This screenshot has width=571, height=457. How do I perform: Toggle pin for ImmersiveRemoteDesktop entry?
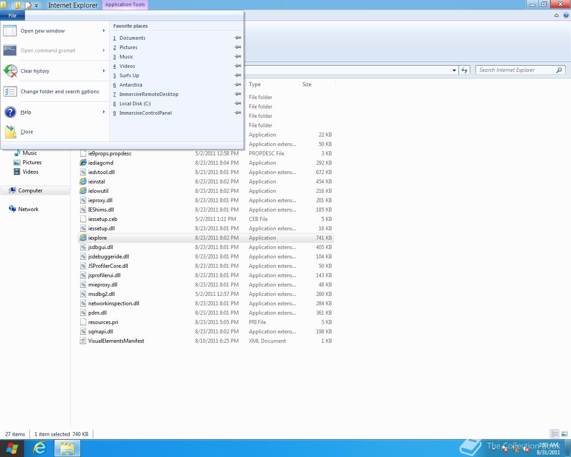[238, 94]
